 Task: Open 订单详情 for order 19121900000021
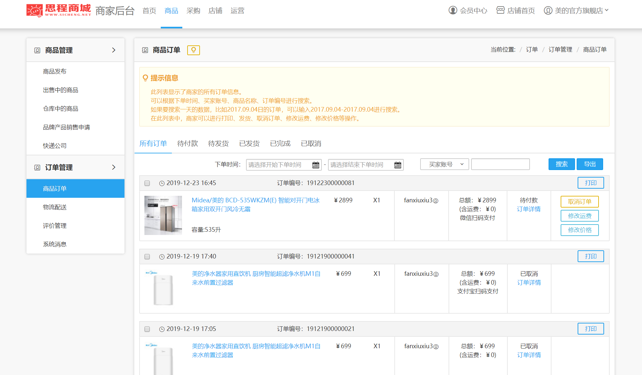(529, 355)
